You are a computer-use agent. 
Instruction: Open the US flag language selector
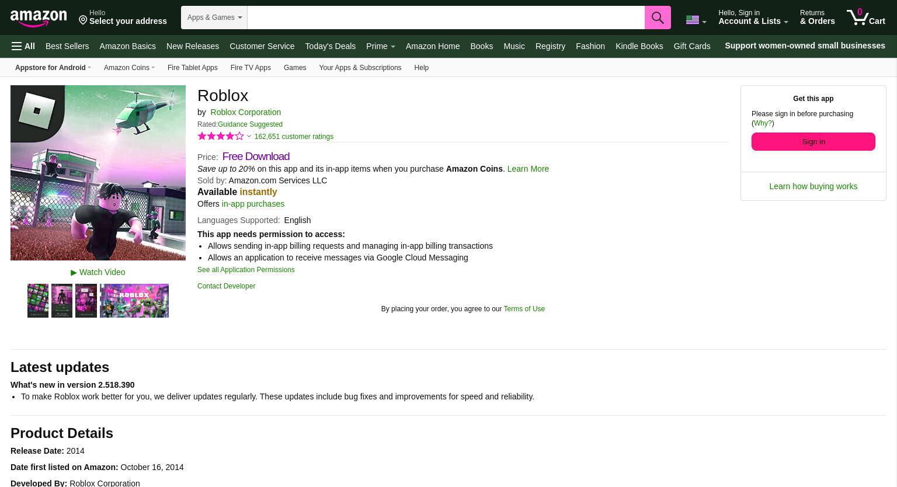pos(696,20)
